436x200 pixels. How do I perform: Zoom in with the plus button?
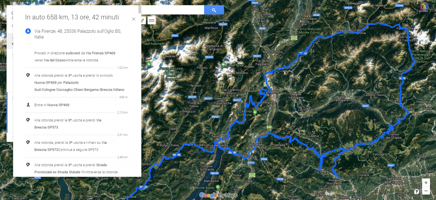point(426,183)
